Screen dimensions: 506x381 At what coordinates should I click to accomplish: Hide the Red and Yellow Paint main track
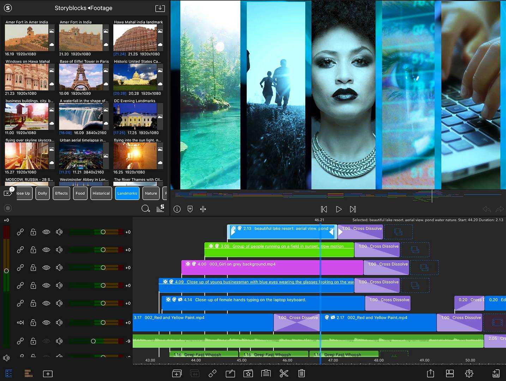pos(46,322)
